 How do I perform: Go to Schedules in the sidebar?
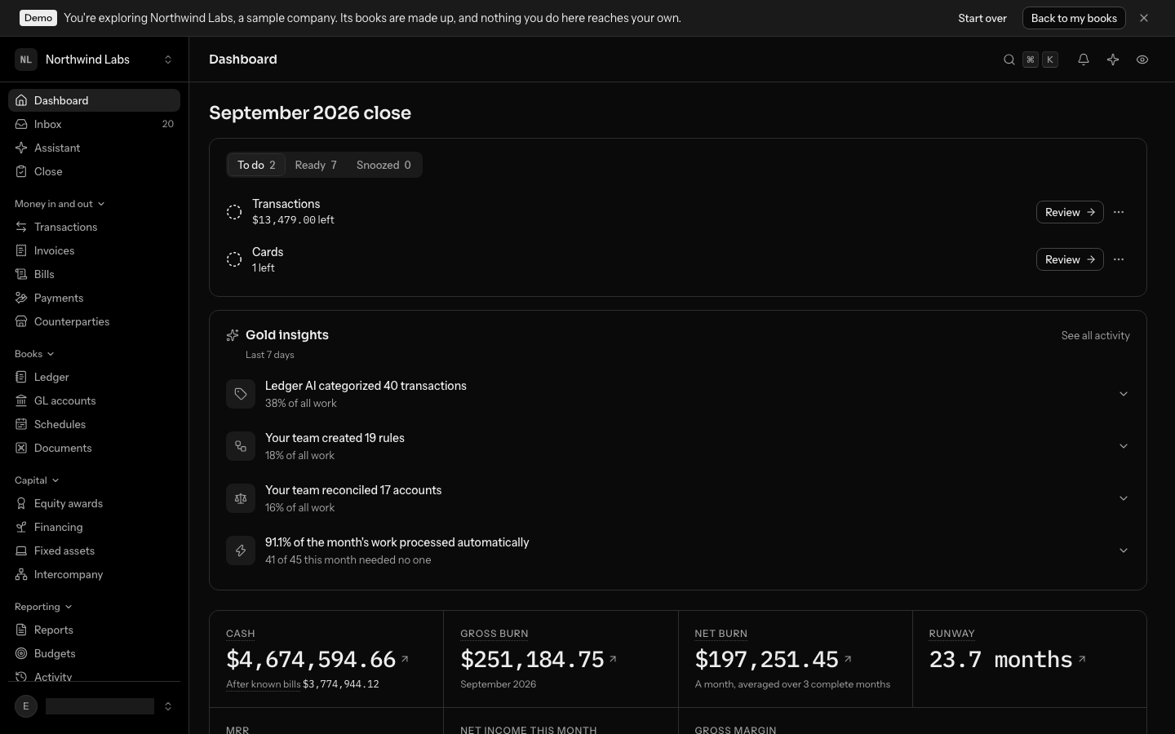click(x=94, y=424)
